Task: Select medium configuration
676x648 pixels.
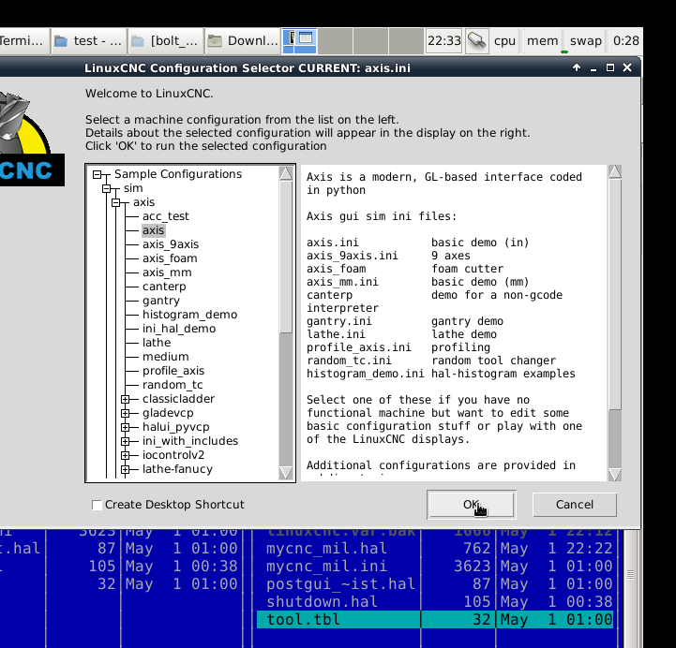Action: (166, 357)
